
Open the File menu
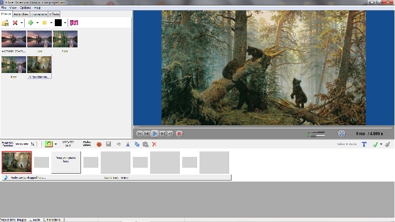tap(3, 7)
